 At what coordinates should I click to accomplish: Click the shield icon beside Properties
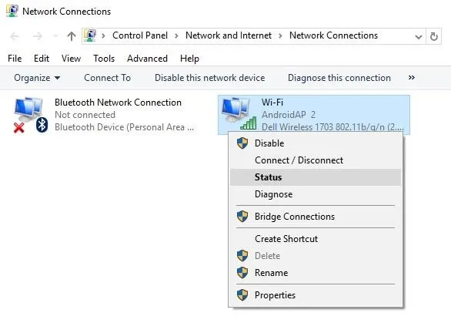[x=242, y=295]
